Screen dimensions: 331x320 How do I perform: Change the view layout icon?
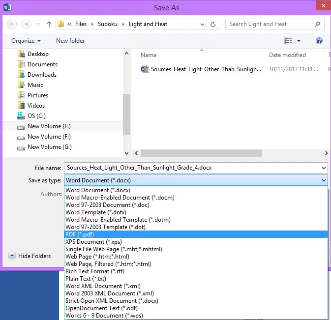coord(288,40)
